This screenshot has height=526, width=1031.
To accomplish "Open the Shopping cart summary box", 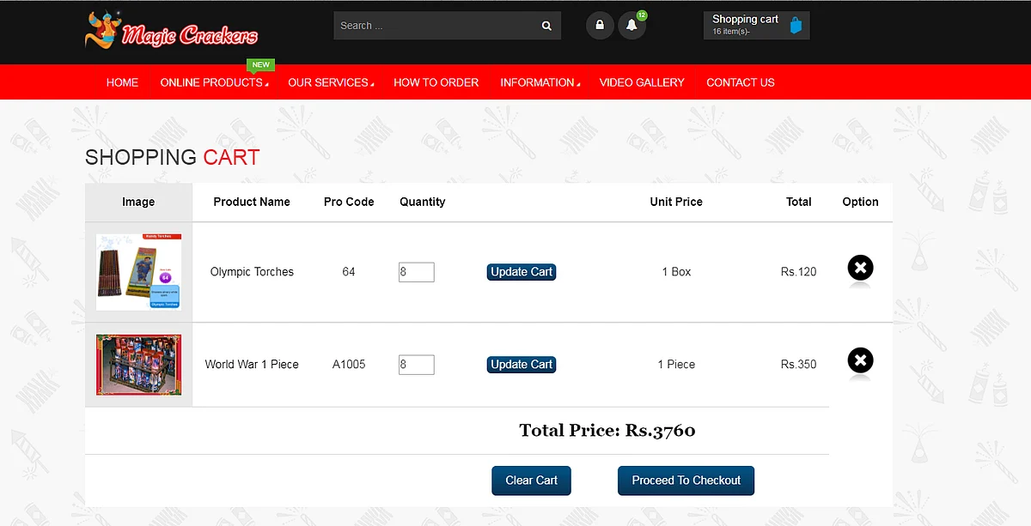I will click(756, 26).
